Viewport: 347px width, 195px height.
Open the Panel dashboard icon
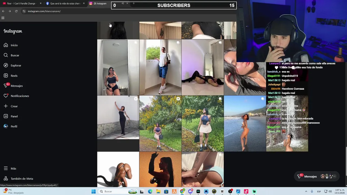pos(6,116)
